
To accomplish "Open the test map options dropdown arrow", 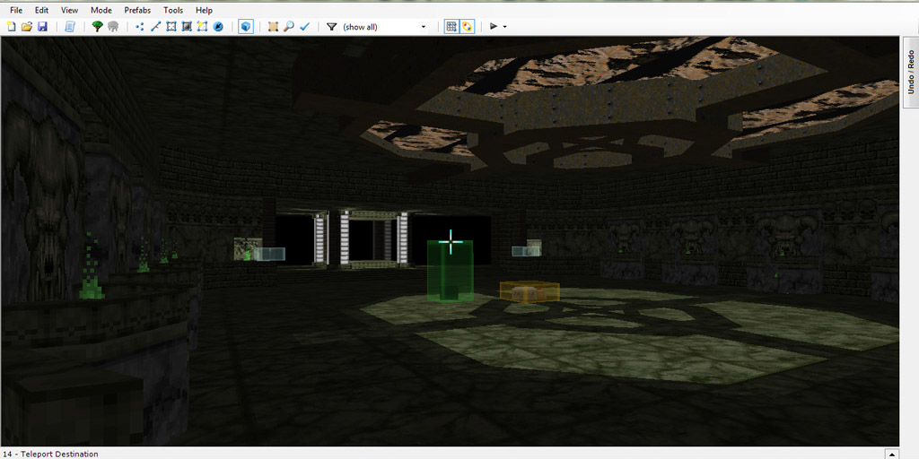I will coord(504,26).
